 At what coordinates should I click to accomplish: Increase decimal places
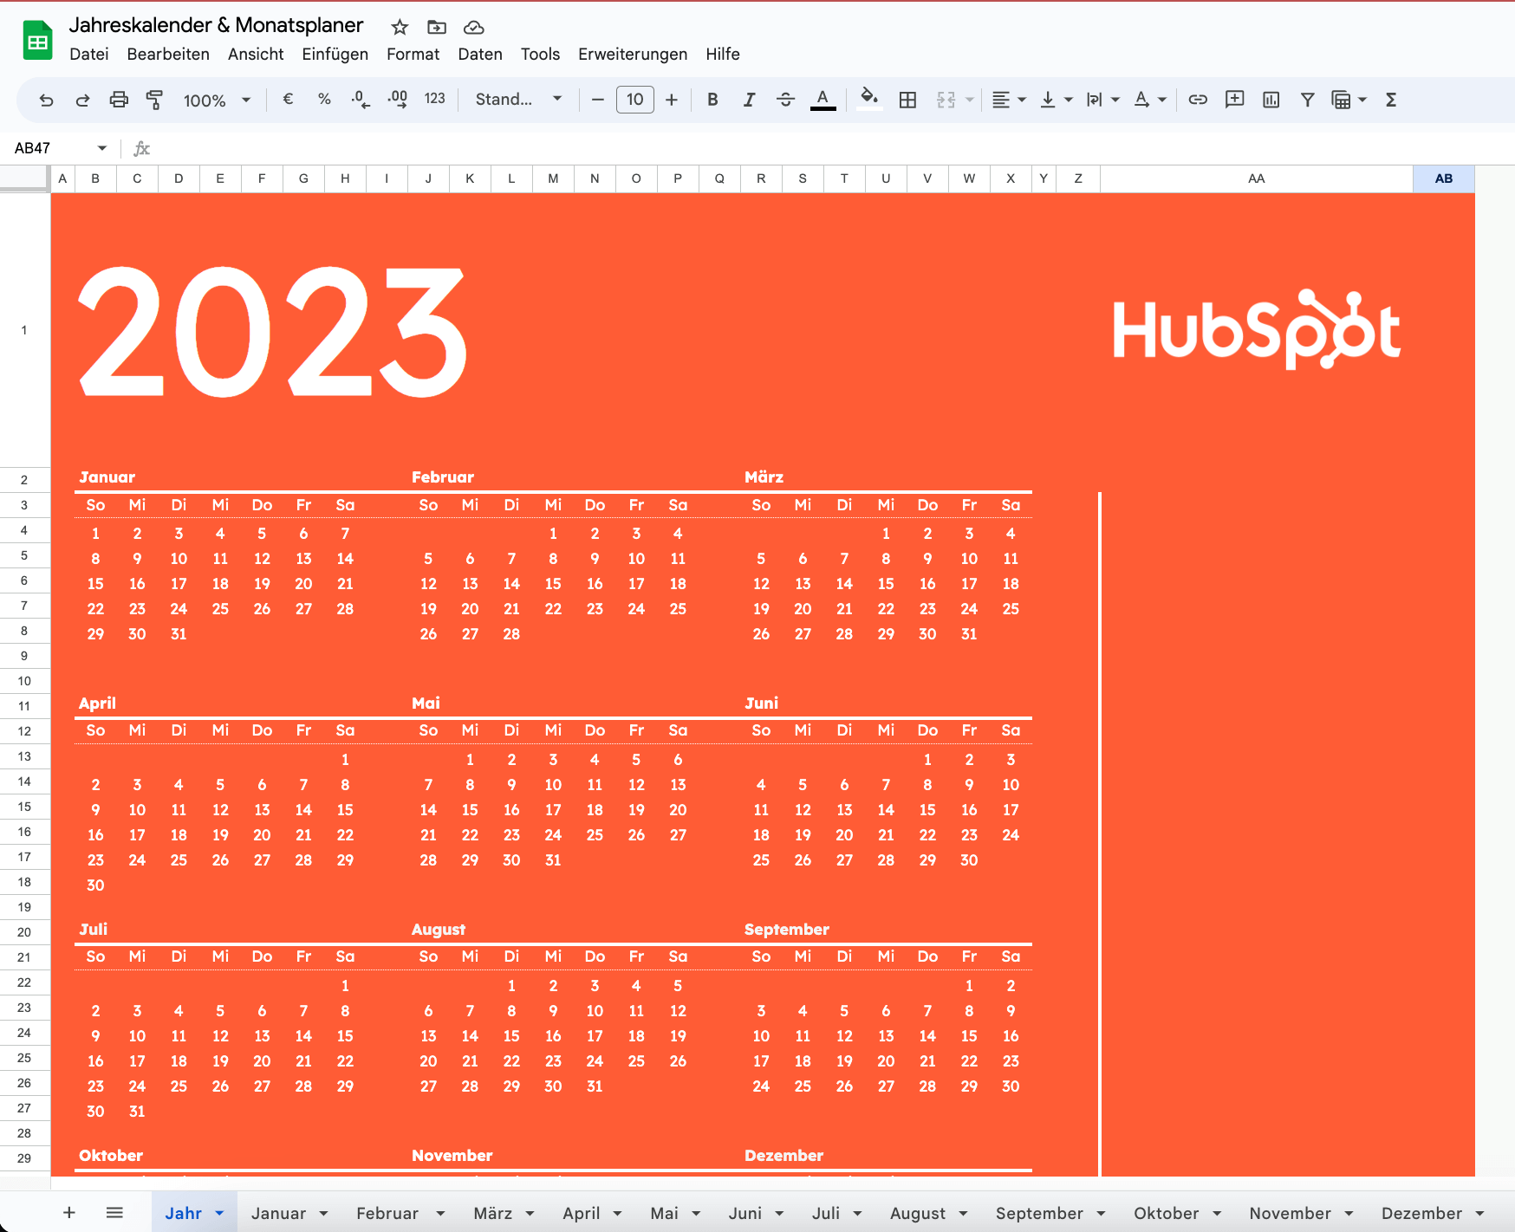tap(397, 100)
